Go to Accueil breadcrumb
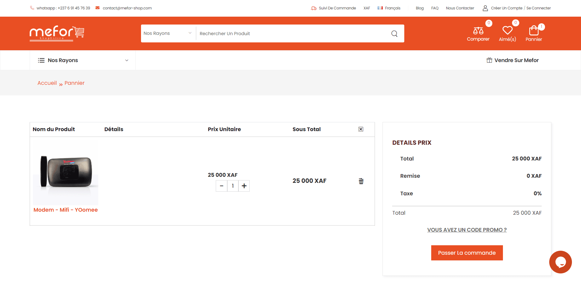This screenshot has height=281, width=581. pyautogui.click(x=47, y=83)
